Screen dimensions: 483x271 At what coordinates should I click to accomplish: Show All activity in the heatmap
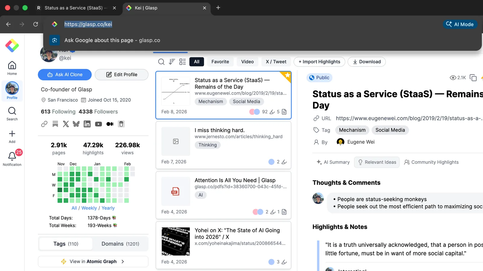[x=74, y=208]
